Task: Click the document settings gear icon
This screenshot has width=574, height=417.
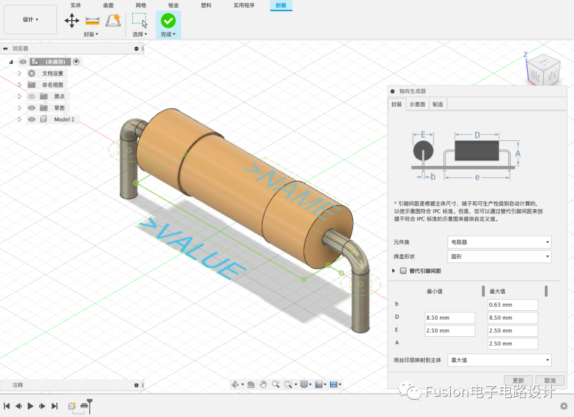Action: pos(32,73)
